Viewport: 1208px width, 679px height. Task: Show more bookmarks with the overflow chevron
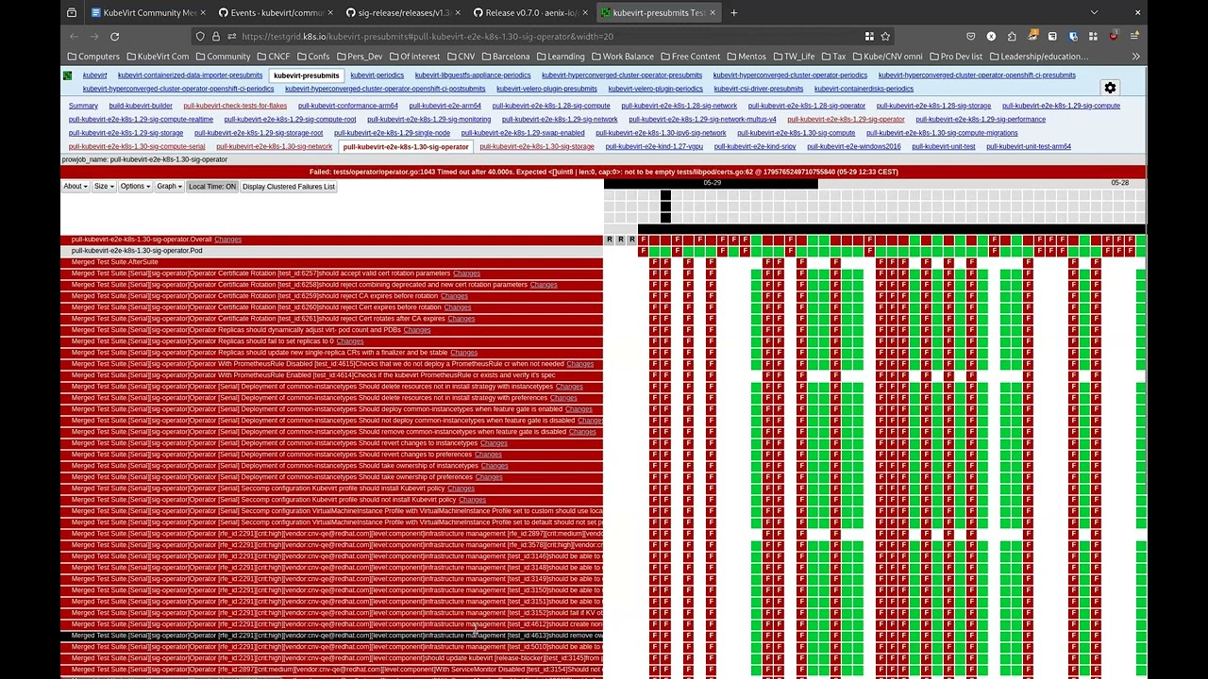point(1135,57)
